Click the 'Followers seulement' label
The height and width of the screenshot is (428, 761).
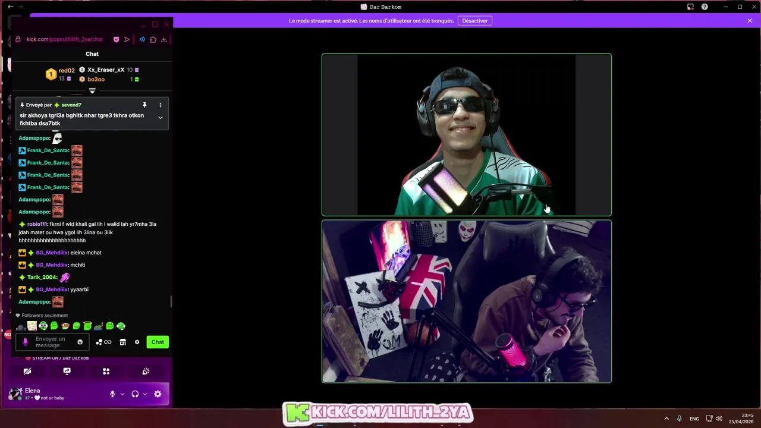(45, 316)
